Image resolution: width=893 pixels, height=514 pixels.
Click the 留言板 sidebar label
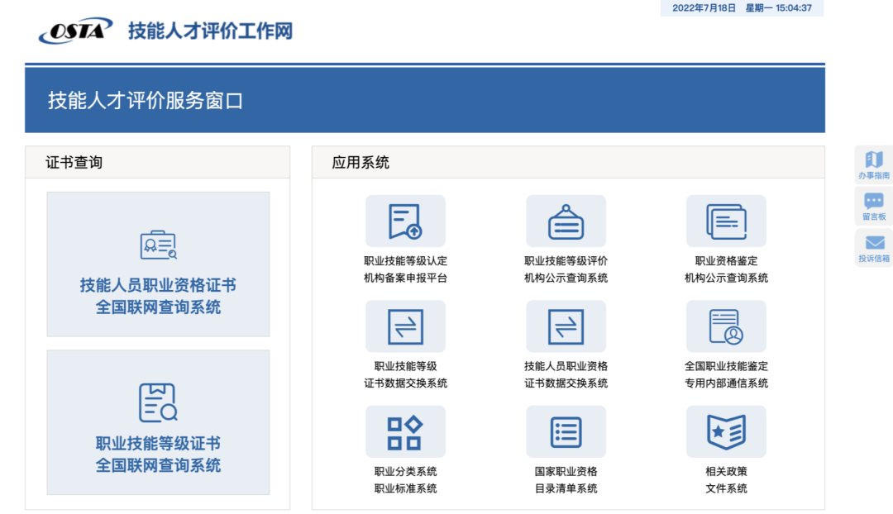(874, 217)
